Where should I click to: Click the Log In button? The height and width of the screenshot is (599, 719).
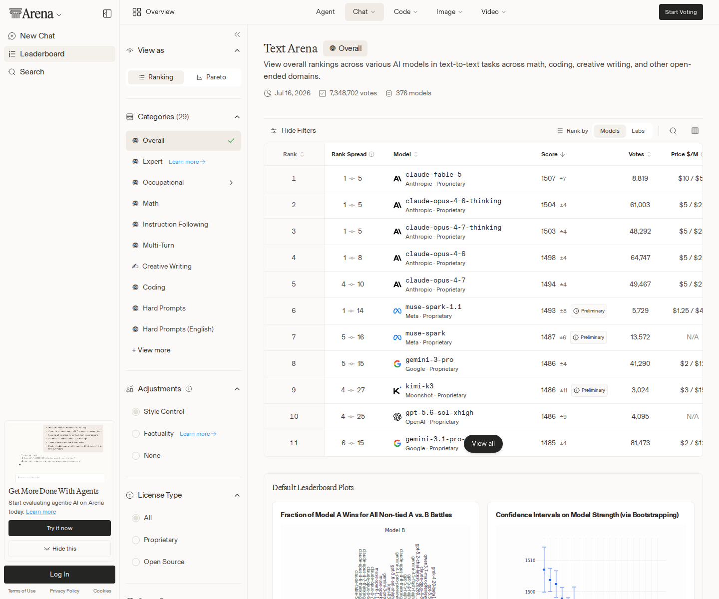(59, 575)
